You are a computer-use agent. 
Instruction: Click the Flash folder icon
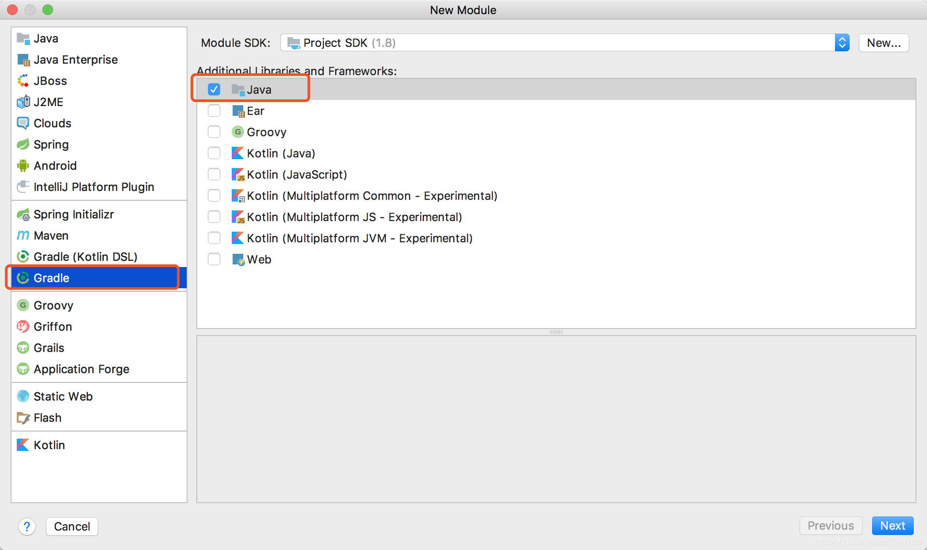pyautogui.click(x=23, y=418)
